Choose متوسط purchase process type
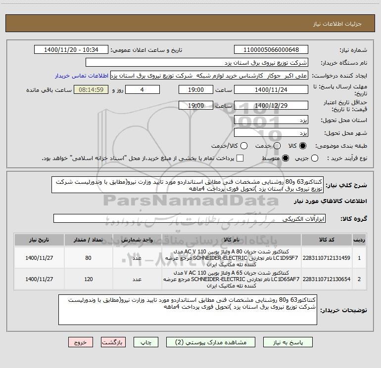 point(286,159)
